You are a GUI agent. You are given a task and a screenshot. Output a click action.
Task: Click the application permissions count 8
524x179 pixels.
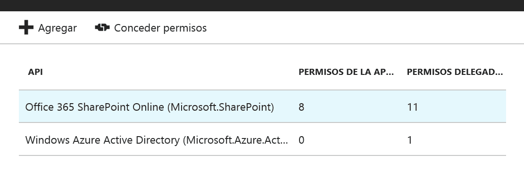click(301, 107)
